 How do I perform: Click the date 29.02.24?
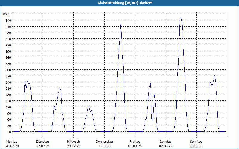click(x=105, y=146)
